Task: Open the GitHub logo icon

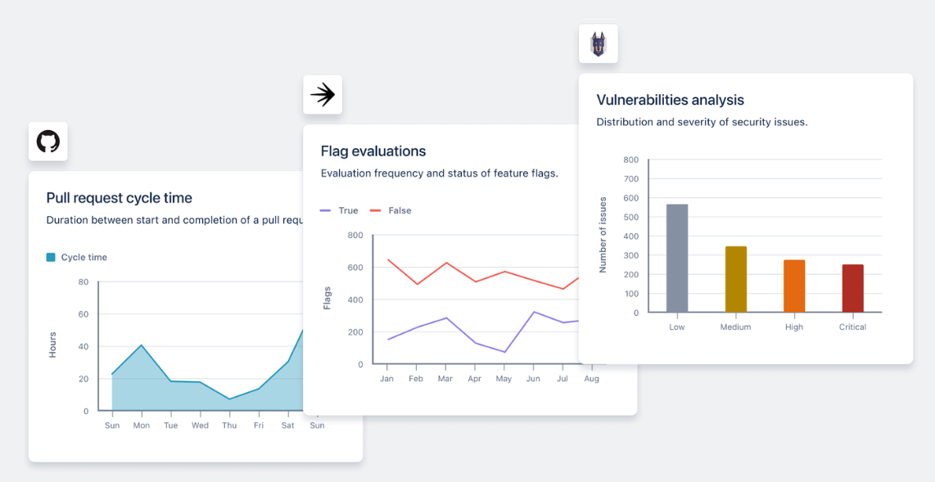Action: [47, 142]
